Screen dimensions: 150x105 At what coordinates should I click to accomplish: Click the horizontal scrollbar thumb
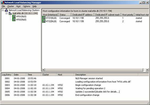(x=94, y=70)
